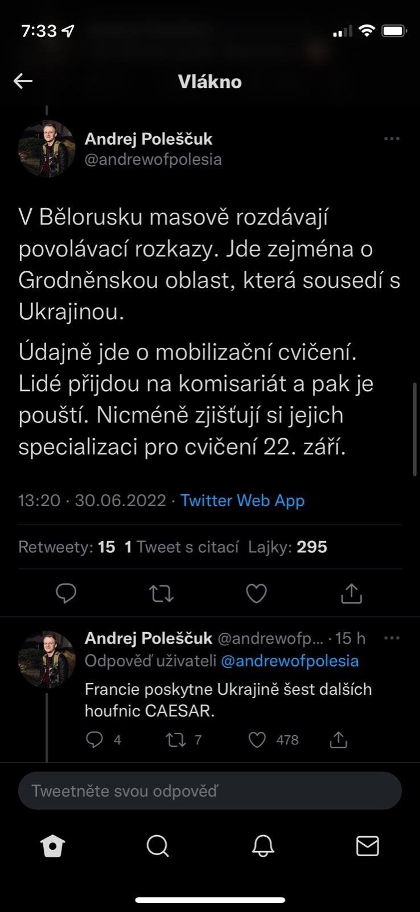
Task: Open the Search tab
Action: click(x=158, y=846)
